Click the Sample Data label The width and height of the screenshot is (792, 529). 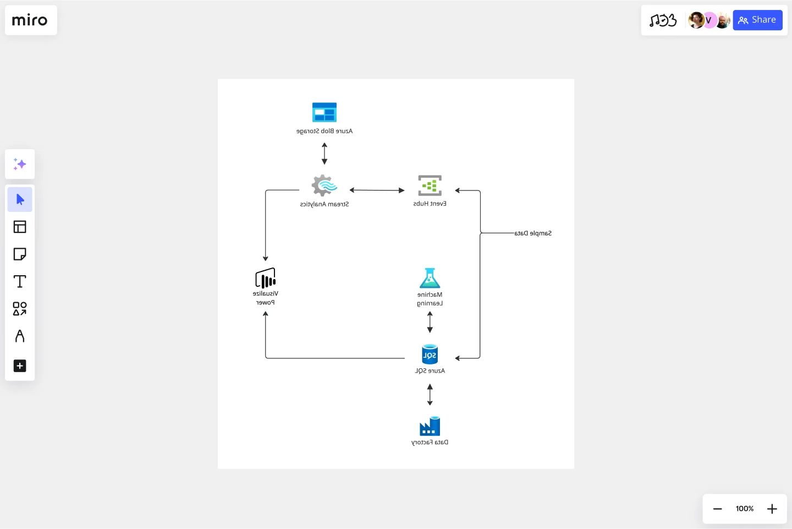(x=533, y=233)
